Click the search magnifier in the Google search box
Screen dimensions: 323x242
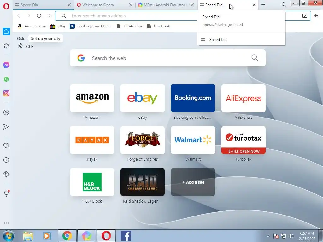click(x=255, y=58)
